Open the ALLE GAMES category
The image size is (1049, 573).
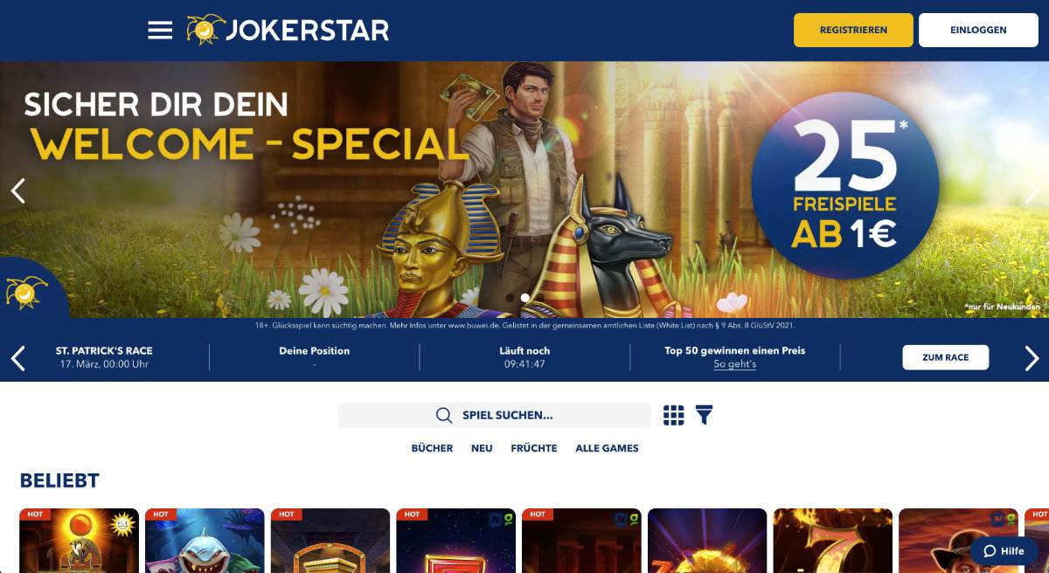click(x=607, y=448)
